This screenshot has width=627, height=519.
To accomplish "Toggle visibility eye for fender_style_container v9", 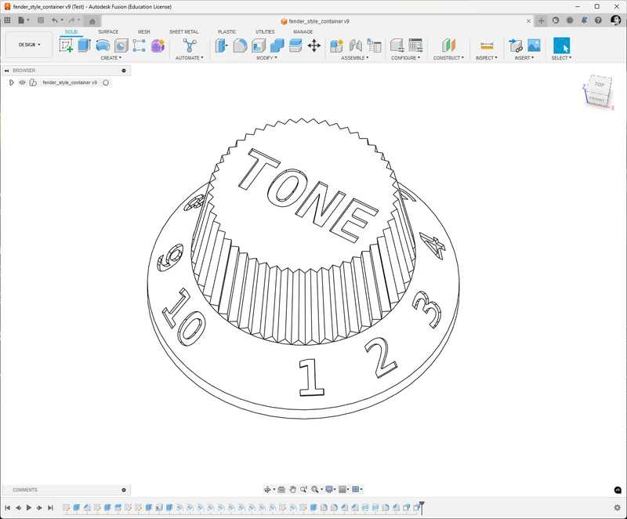I will point(23,82).
